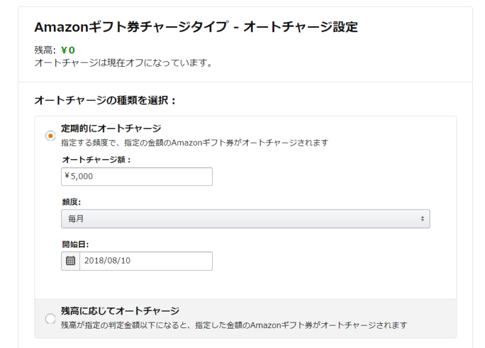The width and height of the screenshot is (485, 348).
Task: Click the calendar icon for 開始日
Action: (70, 261)
